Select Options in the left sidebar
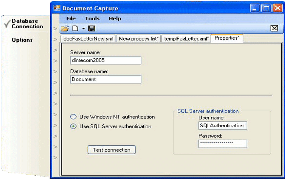 (22, 40)
